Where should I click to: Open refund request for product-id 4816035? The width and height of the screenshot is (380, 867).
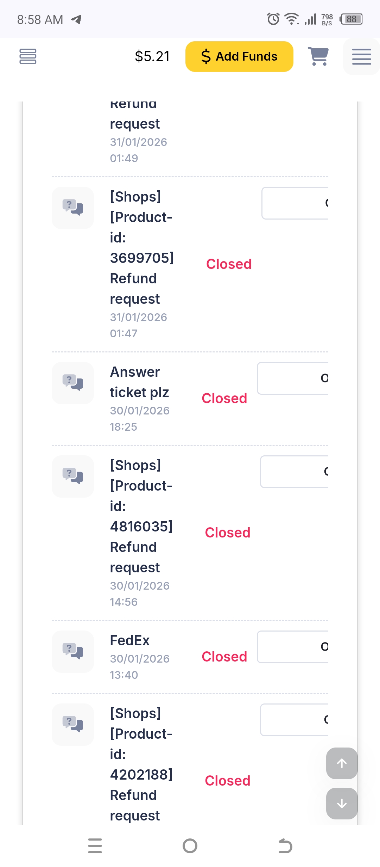click(x=141, y=516)
